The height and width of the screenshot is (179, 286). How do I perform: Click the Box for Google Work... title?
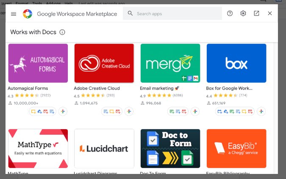pos(229,88)
